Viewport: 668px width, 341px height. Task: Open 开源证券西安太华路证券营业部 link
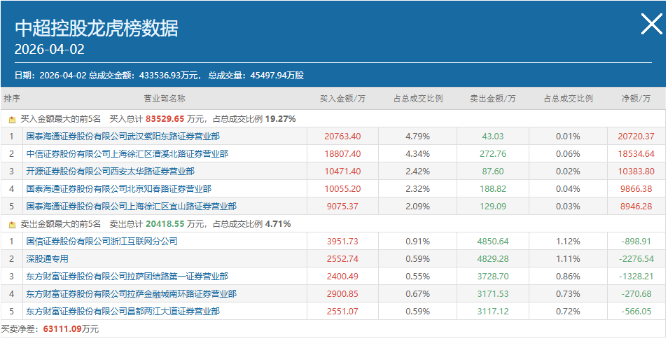coord(111,172)
